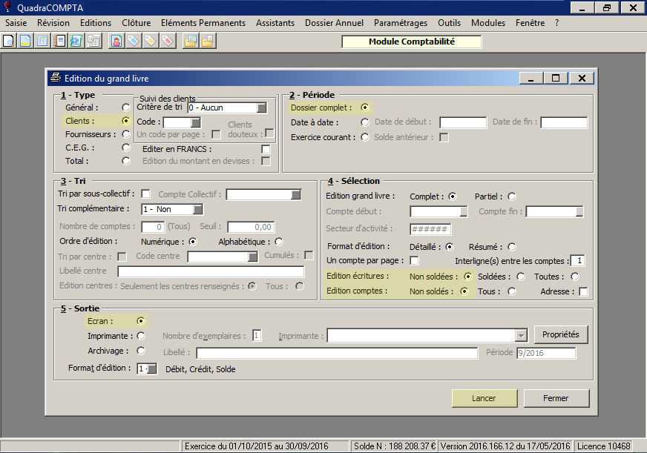Click the spiral notebook toolbar icon

point(59,42)
